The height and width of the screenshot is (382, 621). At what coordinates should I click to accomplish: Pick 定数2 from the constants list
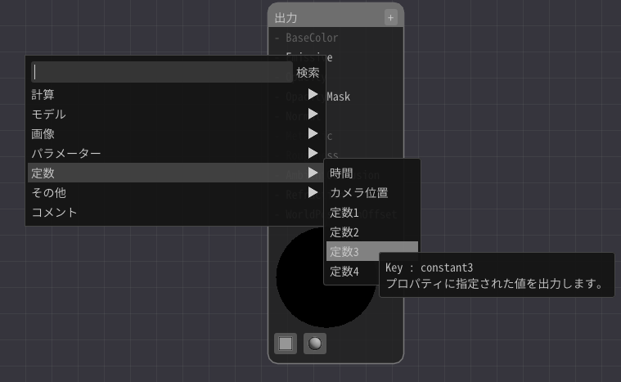pos(344,232)
